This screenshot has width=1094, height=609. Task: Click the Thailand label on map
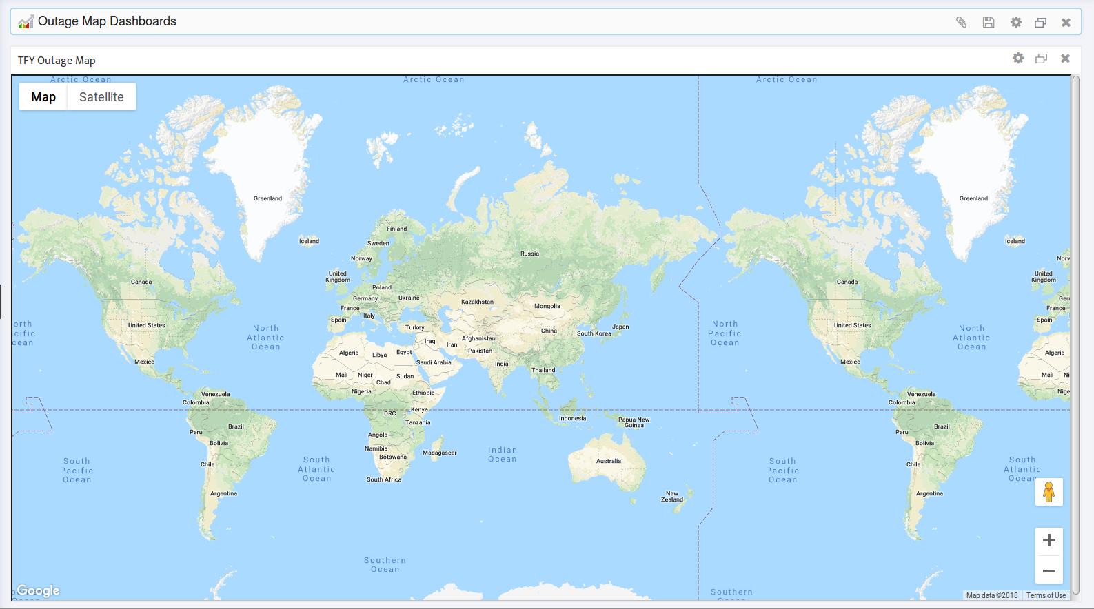pyautogui.click(x=543, y=370)
